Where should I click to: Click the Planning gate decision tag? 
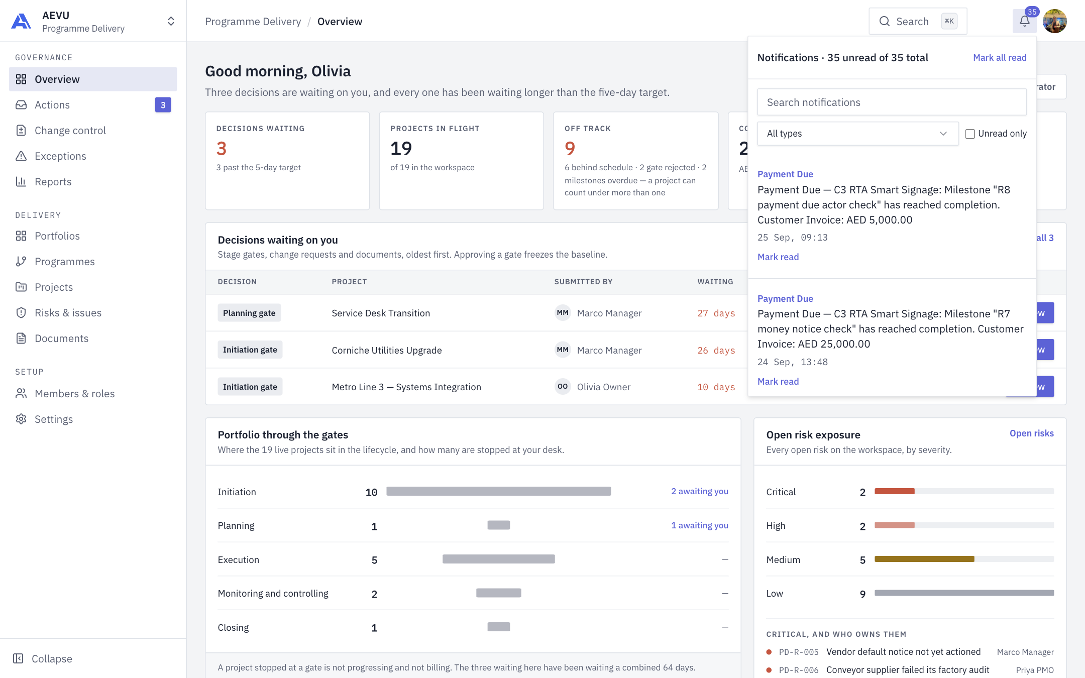pyautogui.click(x=249, y=313)
